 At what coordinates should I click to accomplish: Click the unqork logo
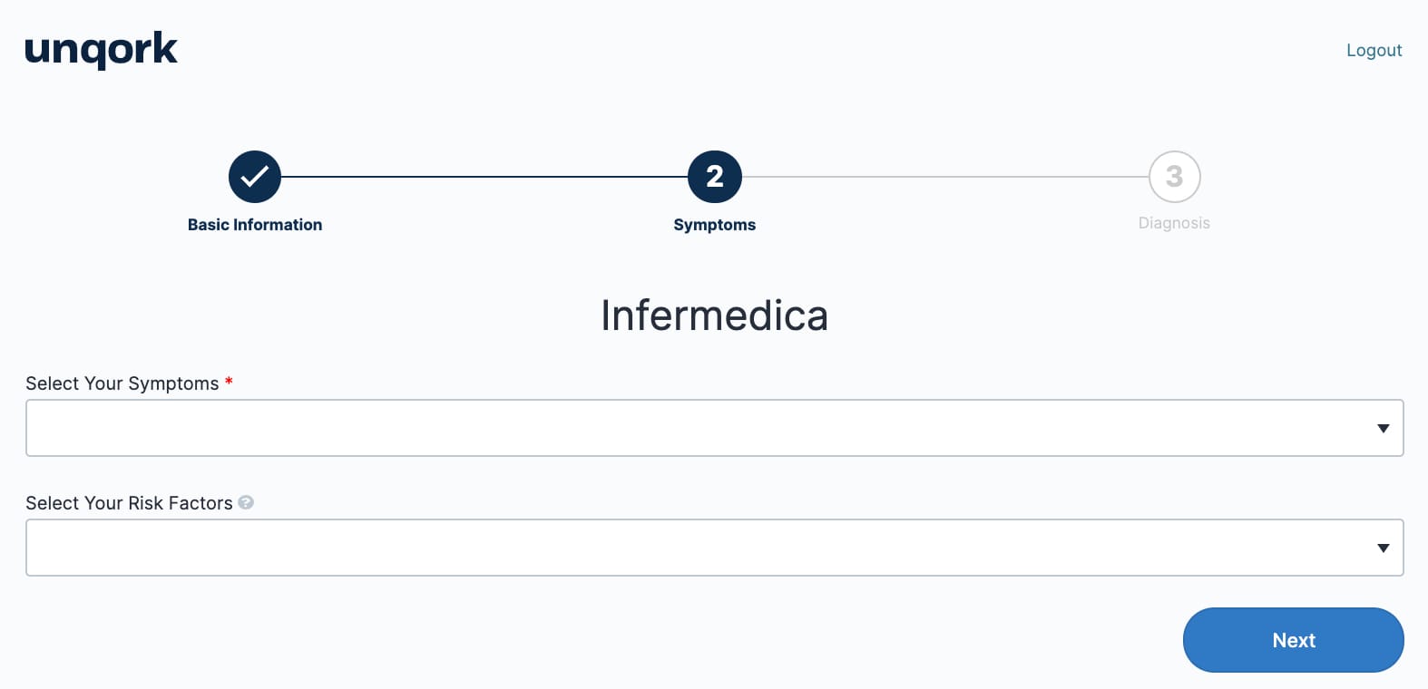point(101,50)
